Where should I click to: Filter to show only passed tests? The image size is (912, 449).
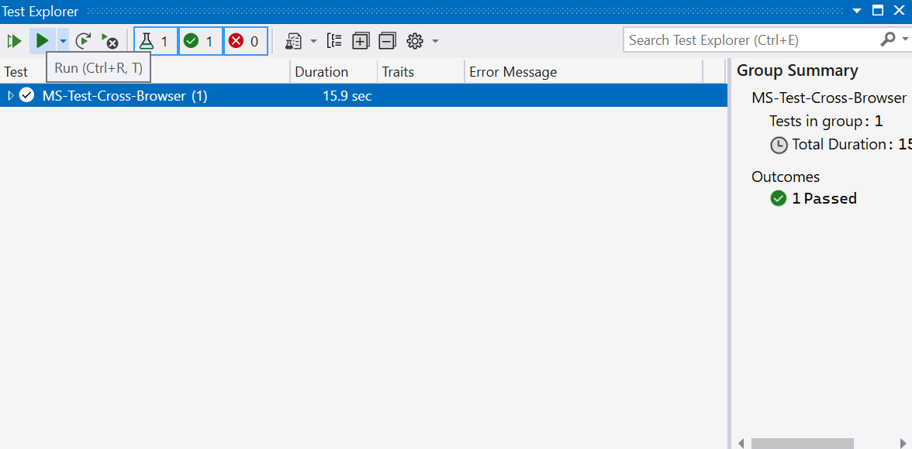[x=200, y=40]
